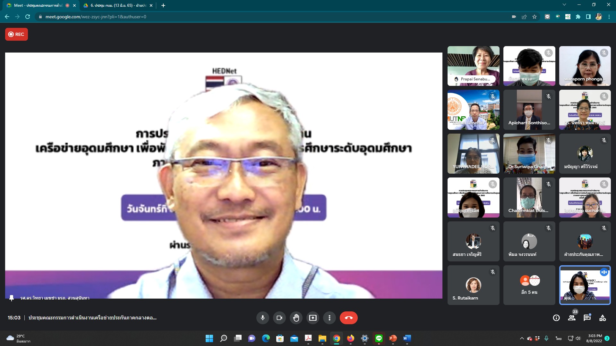The width and height of the screenshot is (616, 346).
Task: Leave the call with red hang-up button
Action: [x=348, y=318]
